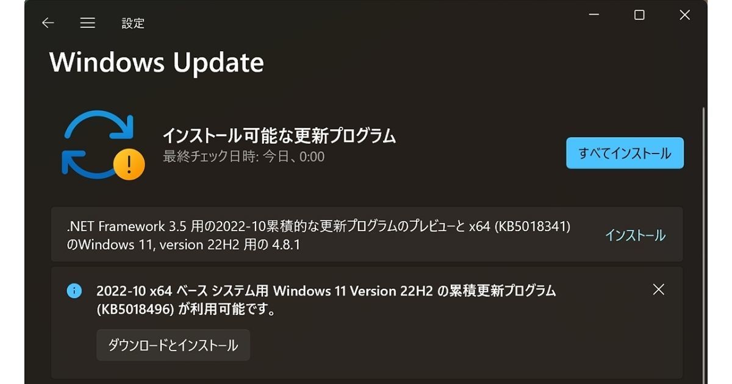Click ダウンロードとインストール button
This screenshot has width=732, height=384.
[173, 346]
